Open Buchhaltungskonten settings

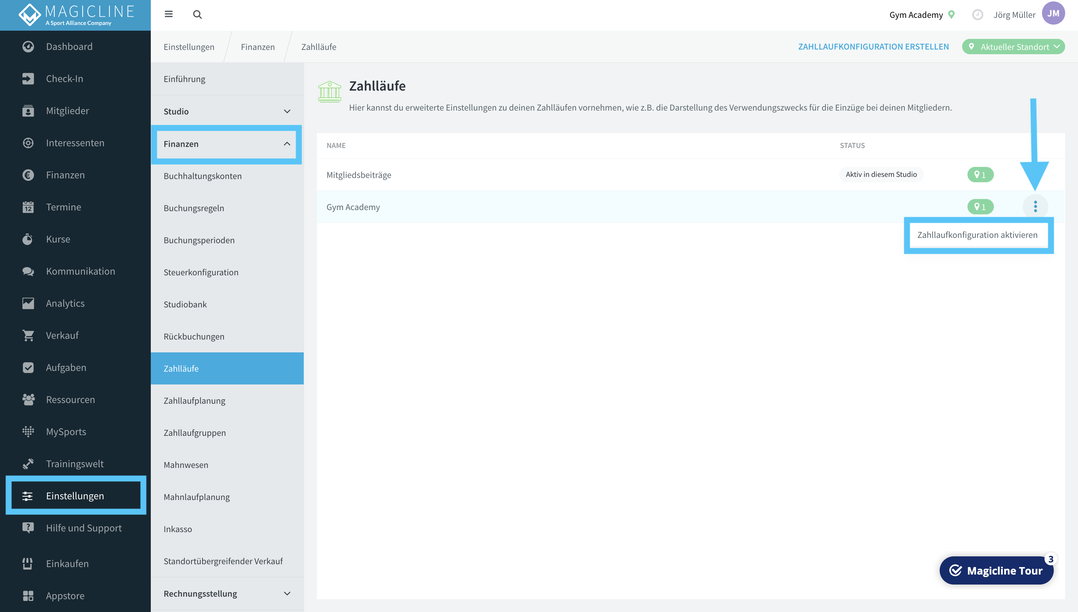pos(227,176)
